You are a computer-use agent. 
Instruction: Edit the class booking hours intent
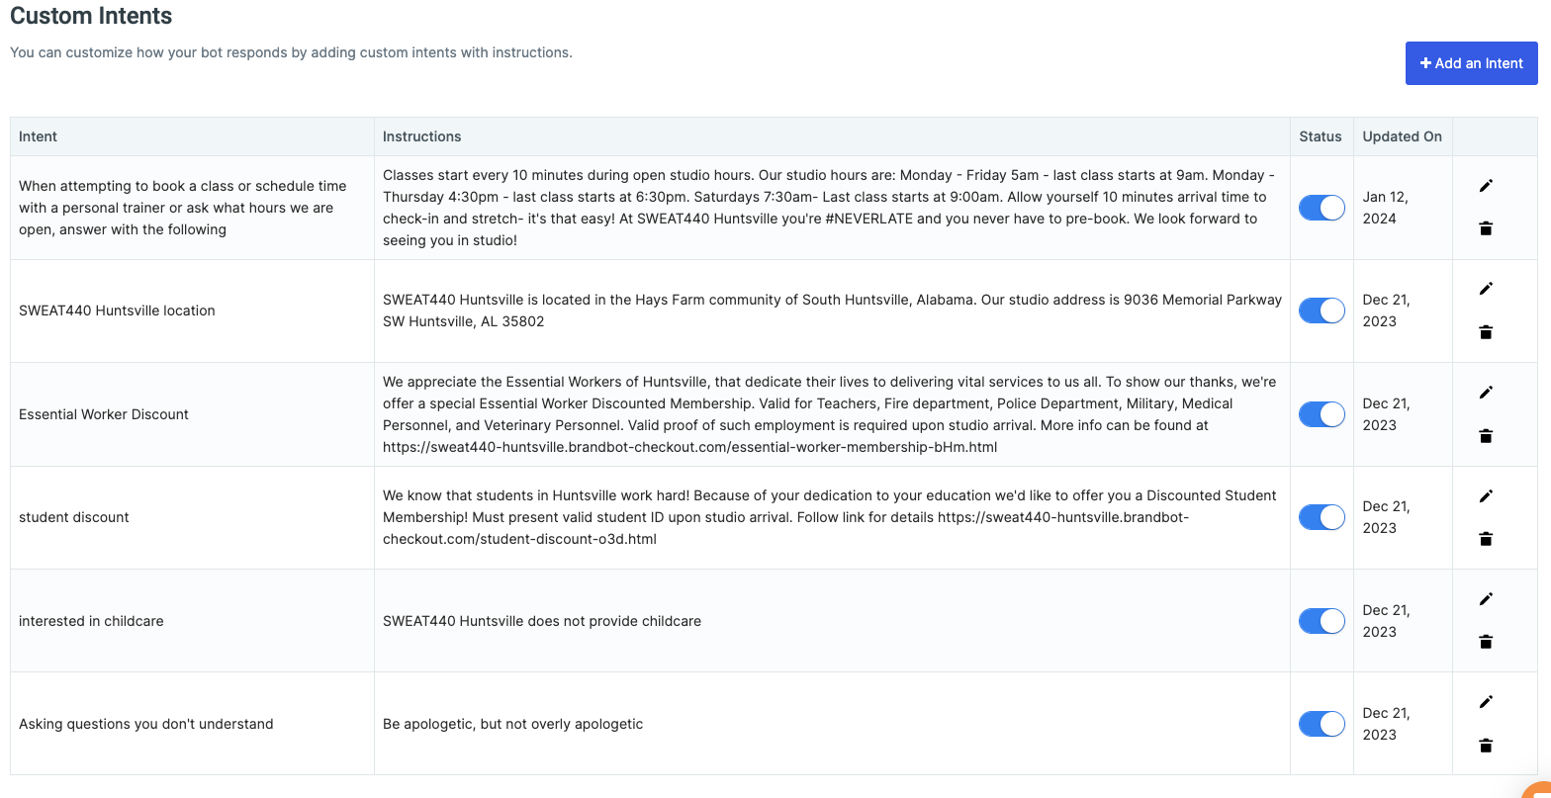pyautogui.click(x=1485, y=186)
